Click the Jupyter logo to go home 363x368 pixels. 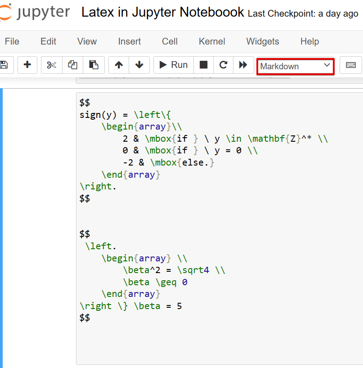[x=36, y=12]
